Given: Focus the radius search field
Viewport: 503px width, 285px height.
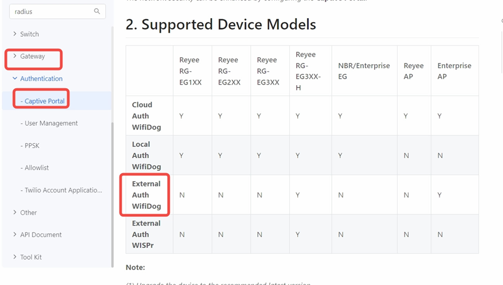Looking at the screenshot, I should coord(58,12).
